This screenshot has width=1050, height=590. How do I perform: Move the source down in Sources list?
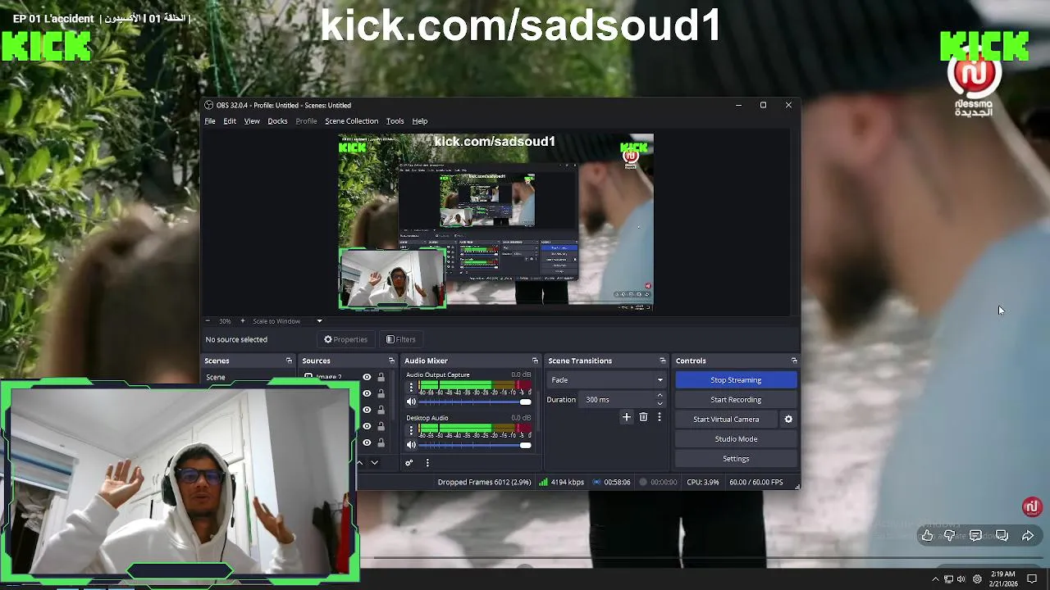(x=374, y=462)
